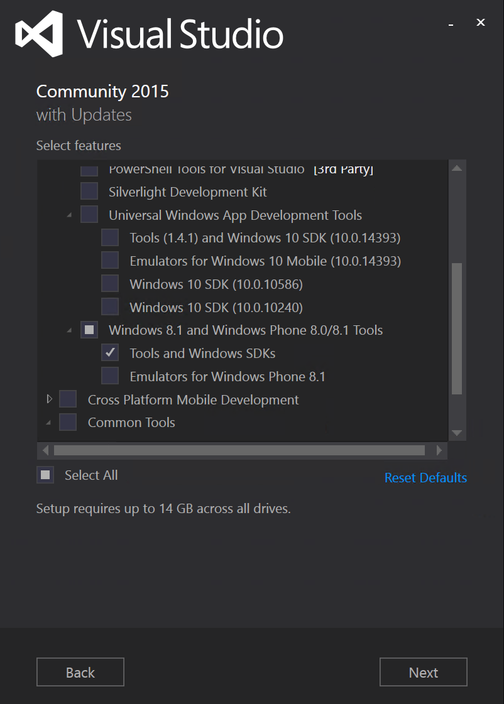Toggle Windows 8.1 and Windows Phone 8.0/8.1 Tools checkbox
Screen dimensions: 504x704
click(89, 330)
